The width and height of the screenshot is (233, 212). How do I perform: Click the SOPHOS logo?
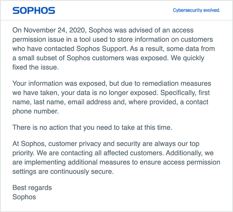(x=34, y=10)
